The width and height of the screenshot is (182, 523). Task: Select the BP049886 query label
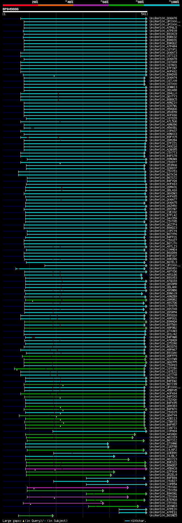pyautogui.click(x=11, y=9)
